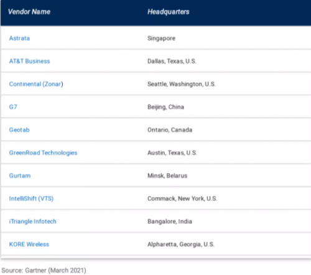
Task: Select the Vendor Name column header
Action: coord(29,12)
